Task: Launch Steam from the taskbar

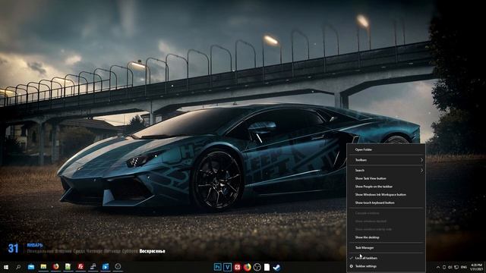Action: (276, 267)
